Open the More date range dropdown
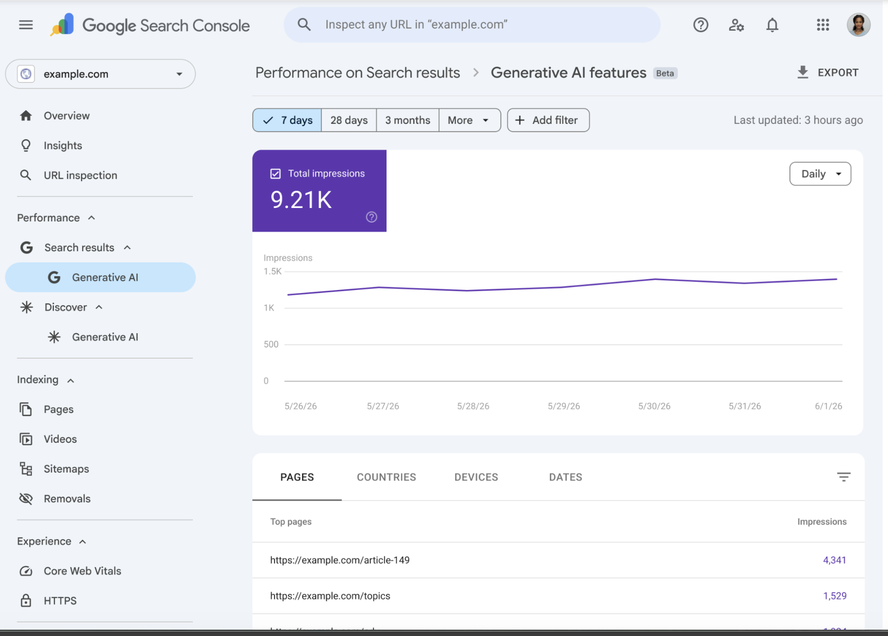The width and height of the screenshot is (888, 636). tap(470, 120)
